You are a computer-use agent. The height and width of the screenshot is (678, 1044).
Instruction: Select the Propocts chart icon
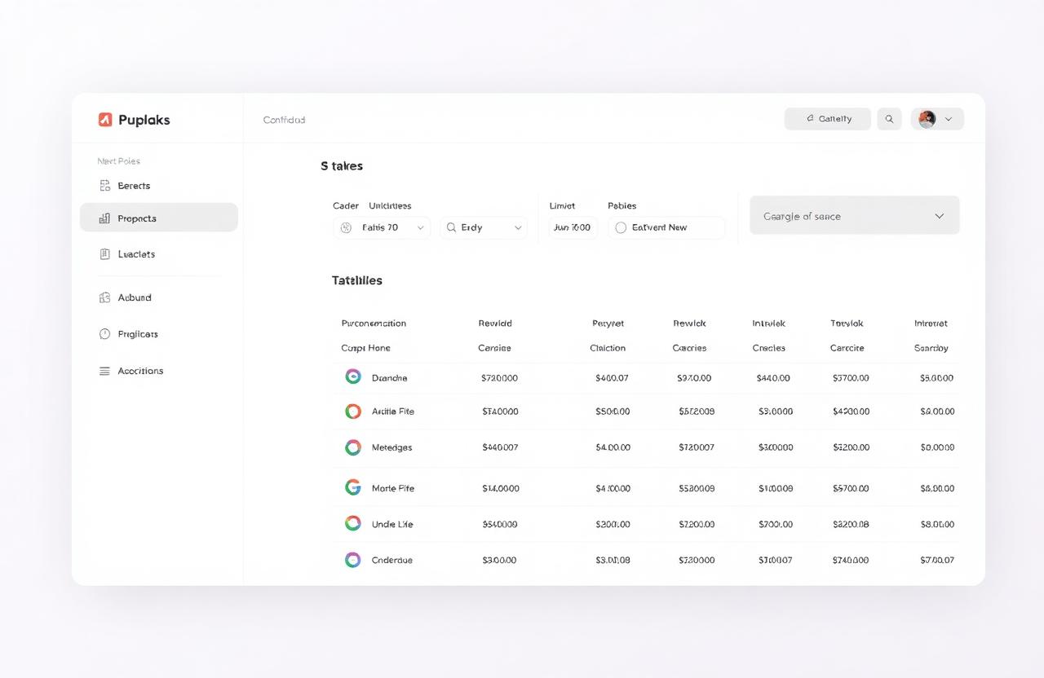tap(104, 218)
